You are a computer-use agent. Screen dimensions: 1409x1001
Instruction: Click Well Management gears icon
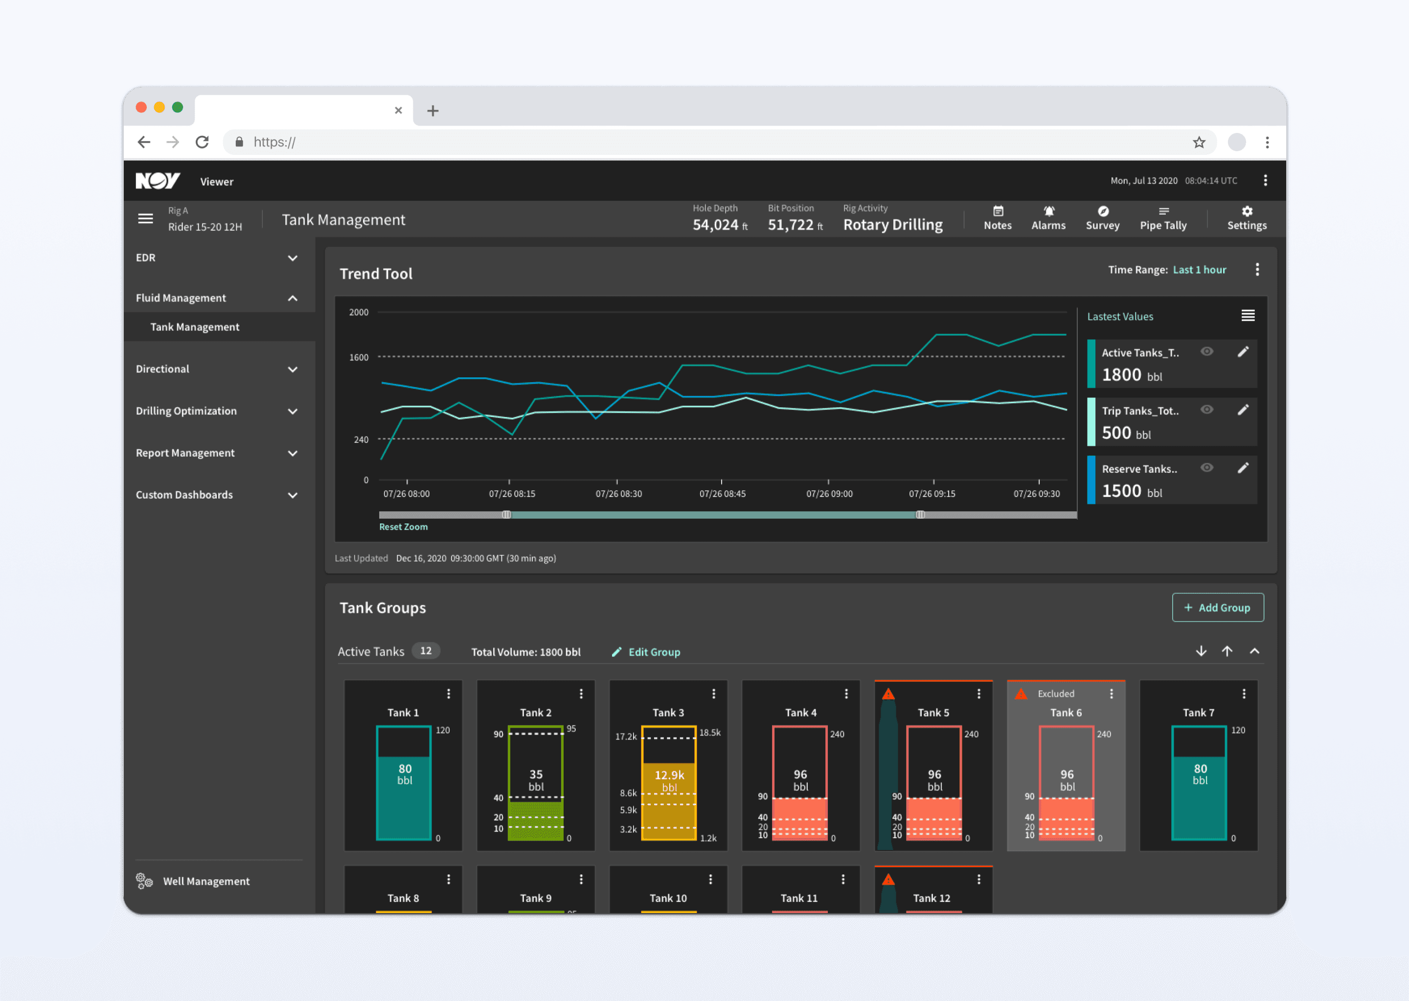(x=144, y=881)
